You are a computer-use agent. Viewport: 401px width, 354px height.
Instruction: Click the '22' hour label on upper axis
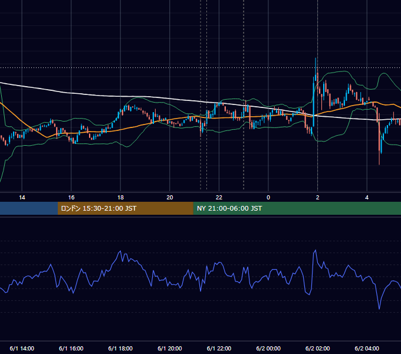point(219,198)
